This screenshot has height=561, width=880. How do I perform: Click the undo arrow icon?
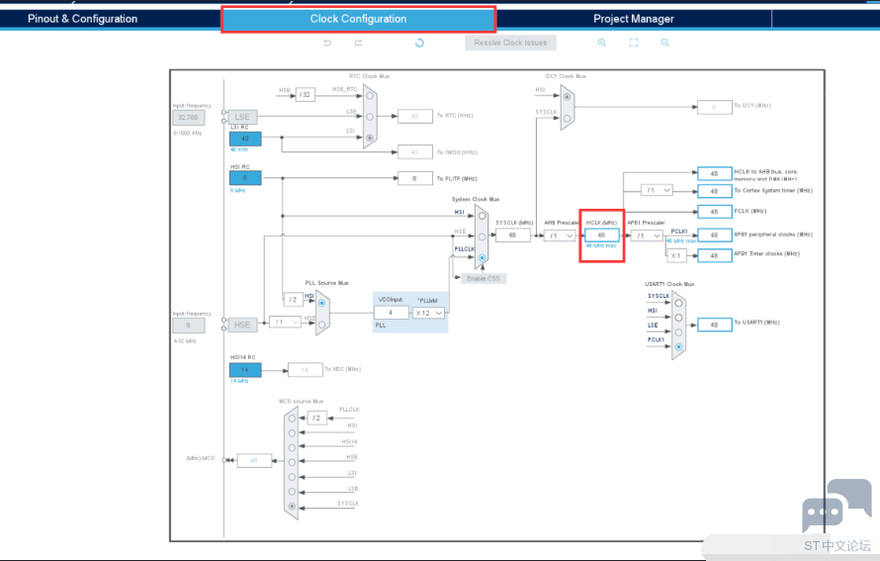coord(327,43)
